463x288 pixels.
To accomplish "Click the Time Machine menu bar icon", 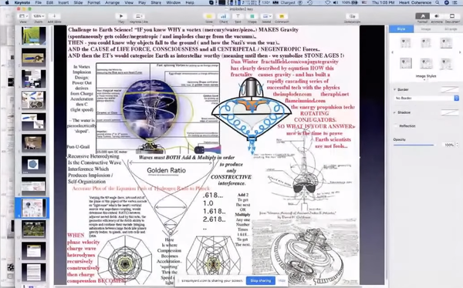I will point(309,2).
